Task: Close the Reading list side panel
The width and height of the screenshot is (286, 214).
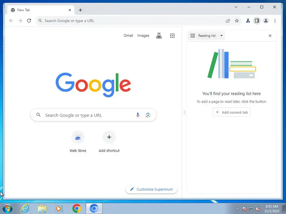Action: 270,36
